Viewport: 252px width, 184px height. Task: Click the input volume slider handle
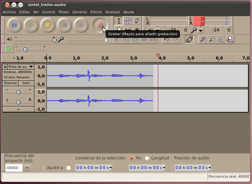pyautogui.click(x=106, y=40)
